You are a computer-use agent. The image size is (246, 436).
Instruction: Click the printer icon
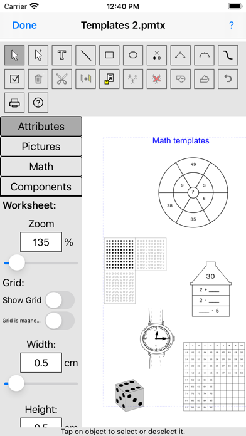pos(14,103)
